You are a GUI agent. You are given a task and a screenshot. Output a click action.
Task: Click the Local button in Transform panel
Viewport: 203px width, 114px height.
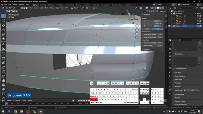pos(158,29)
